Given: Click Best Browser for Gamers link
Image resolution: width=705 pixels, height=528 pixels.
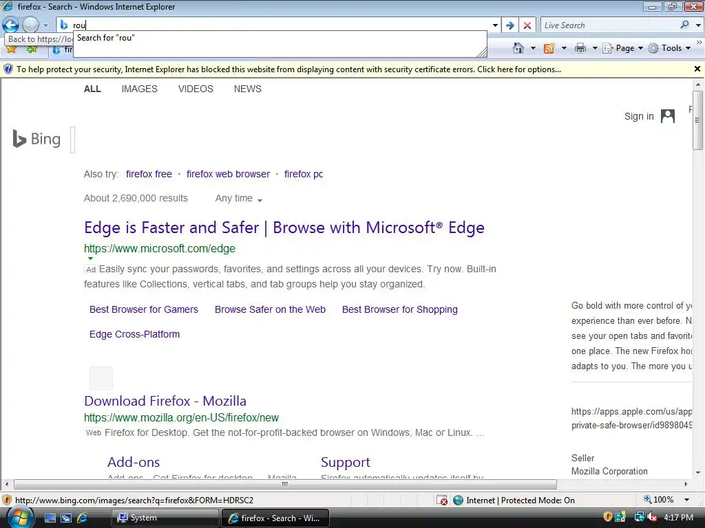Looking at the screenshot, I should (x=144, y=309).
